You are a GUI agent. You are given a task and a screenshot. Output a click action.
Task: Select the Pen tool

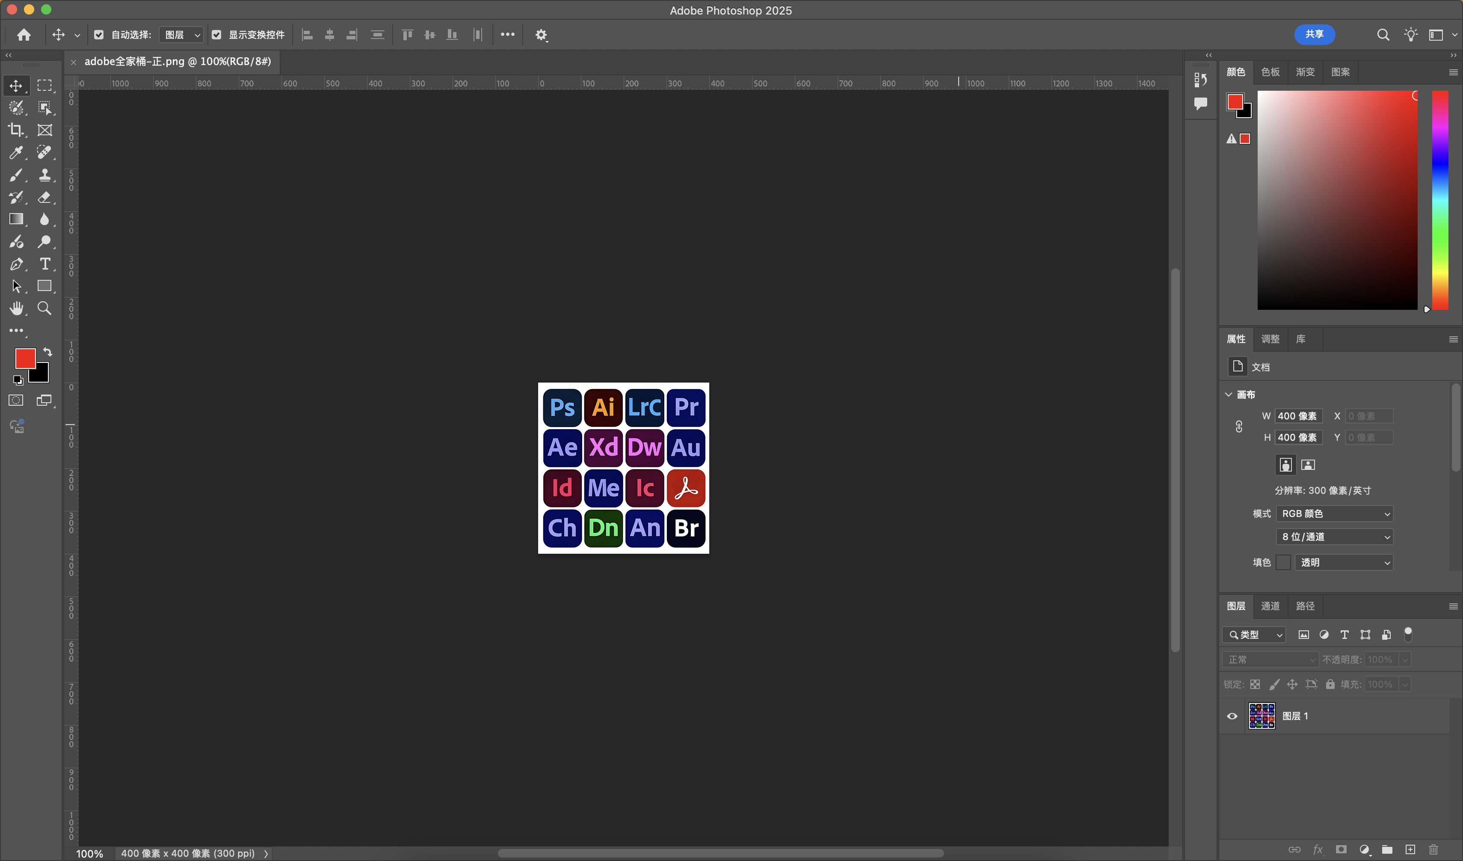[16, 264]
